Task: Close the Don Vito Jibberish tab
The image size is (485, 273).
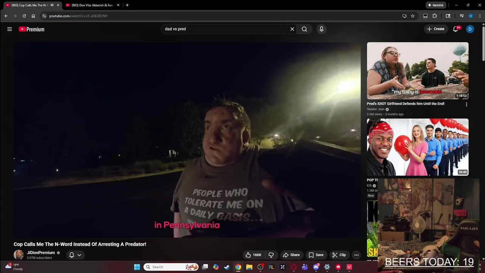Action: pyautogui.click(x=118, y=5)
